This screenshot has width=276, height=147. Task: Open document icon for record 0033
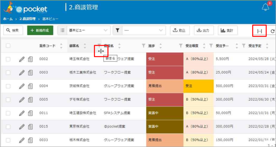(x=30, y=140)
